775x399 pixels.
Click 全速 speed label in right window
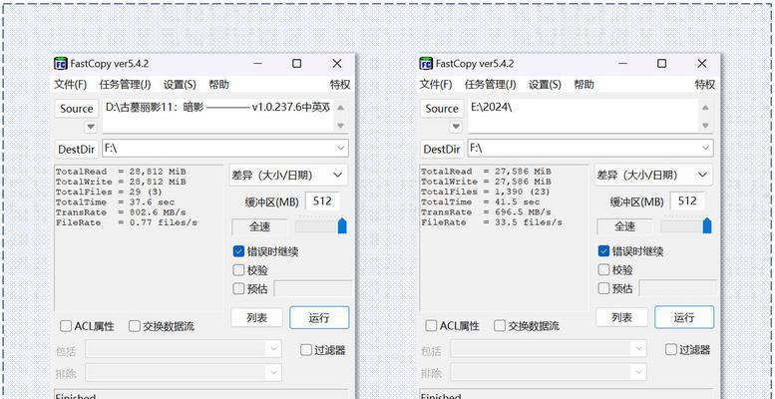coord(624,227)
